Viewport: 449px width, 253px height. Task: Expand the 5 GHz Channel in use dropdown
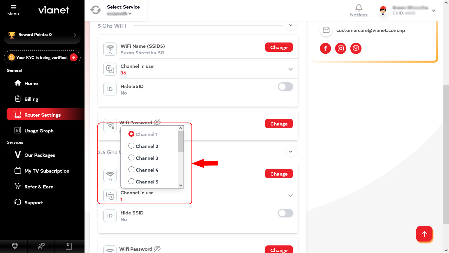pos(291,69)
